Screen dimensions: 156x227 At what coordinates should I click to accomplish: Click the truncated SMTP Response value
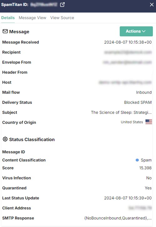[x=118, y=218]
